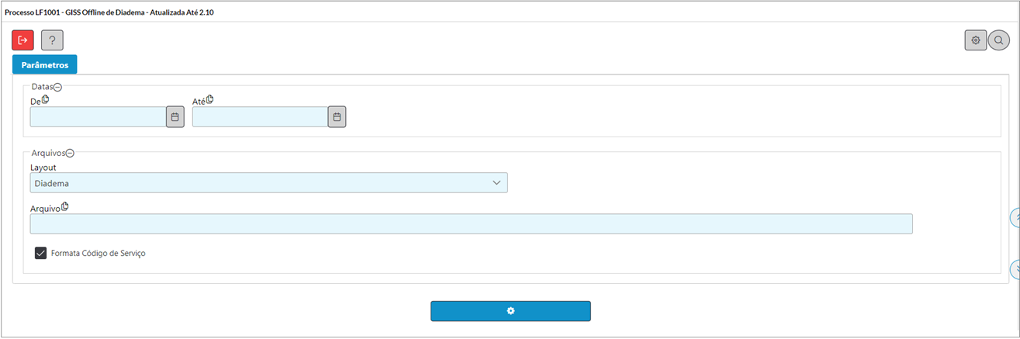The width and height of the screenshot is (1020, 339).
Task: Open calendar picker for Até date
Action: click(337, 117)
